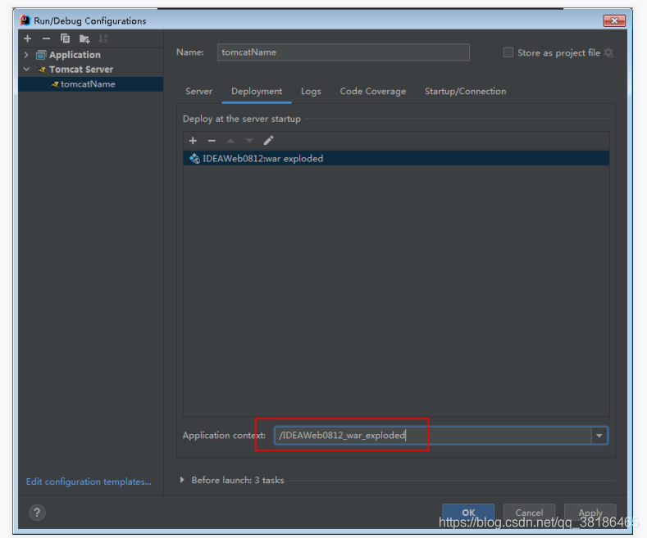Confirm with the OK button
The image size is (647, 538).
pos(468,513)
